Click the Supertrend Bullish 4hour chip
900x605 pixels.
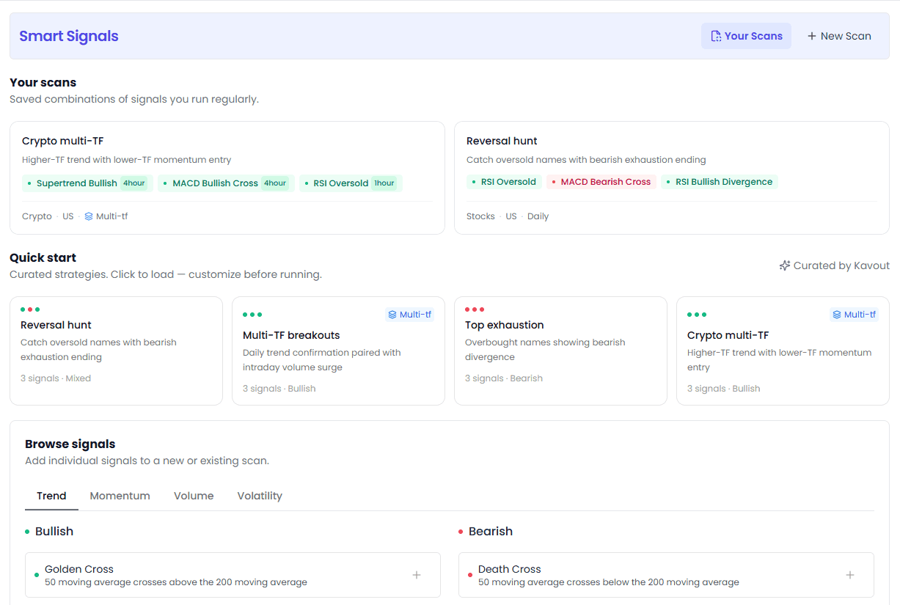[87, 183]
